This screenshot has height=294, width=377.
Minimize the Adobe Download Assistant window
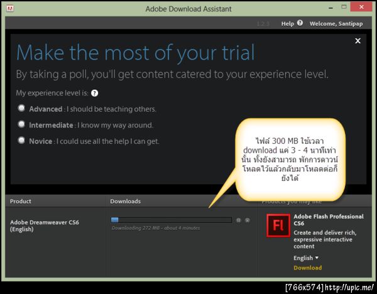[x=331, y=8]
